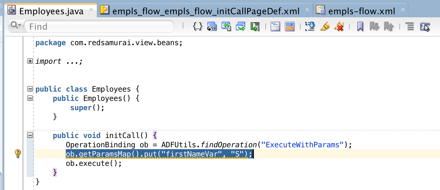Viewport: 440px width, 190px height.
Task: Toggle a bookmark on the current line
Action: point(361,27)
